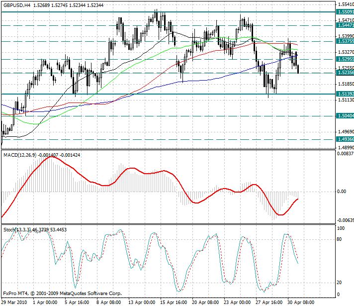Select the 29 Mar 2010 date label
This screenshot has height=306, width=354.
pos(14,303)
